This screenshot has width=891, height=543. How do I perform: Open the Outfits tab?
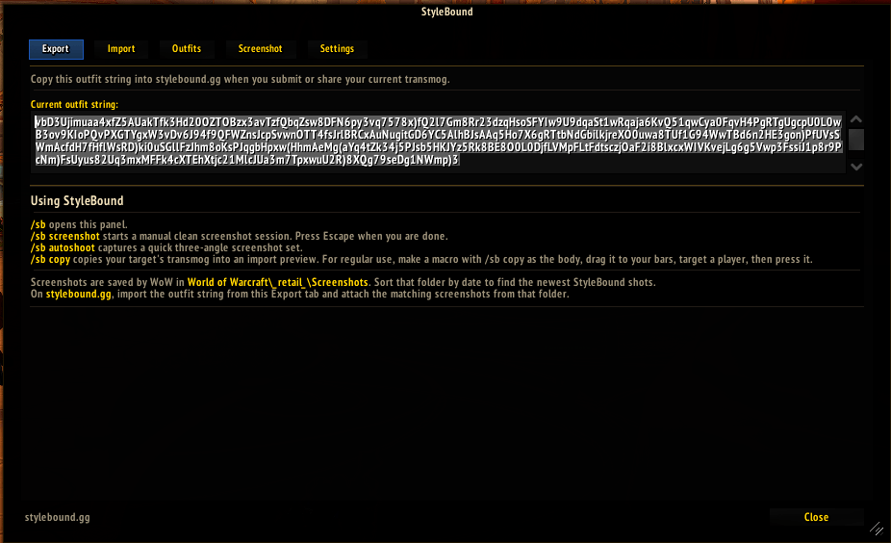(x=187, y=49)
